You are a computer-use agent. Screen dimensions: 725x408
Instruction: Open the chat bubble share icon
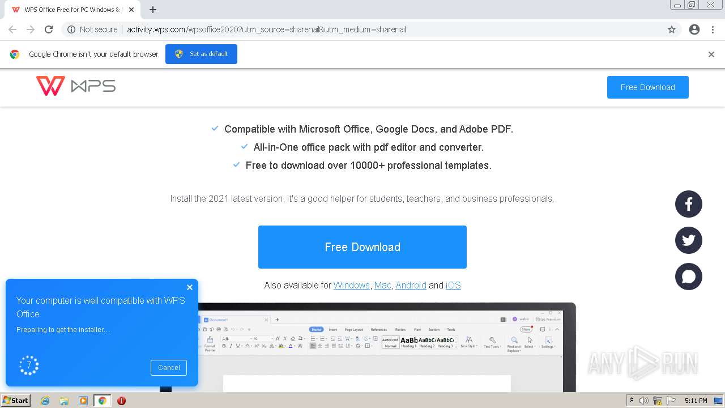point(689,277)
